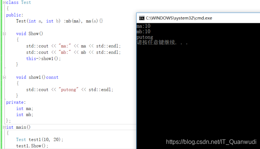Viewport: 260px width, 149px height.
Task: Click the 'mb:10' output line in console
Action: click(144, 32)
